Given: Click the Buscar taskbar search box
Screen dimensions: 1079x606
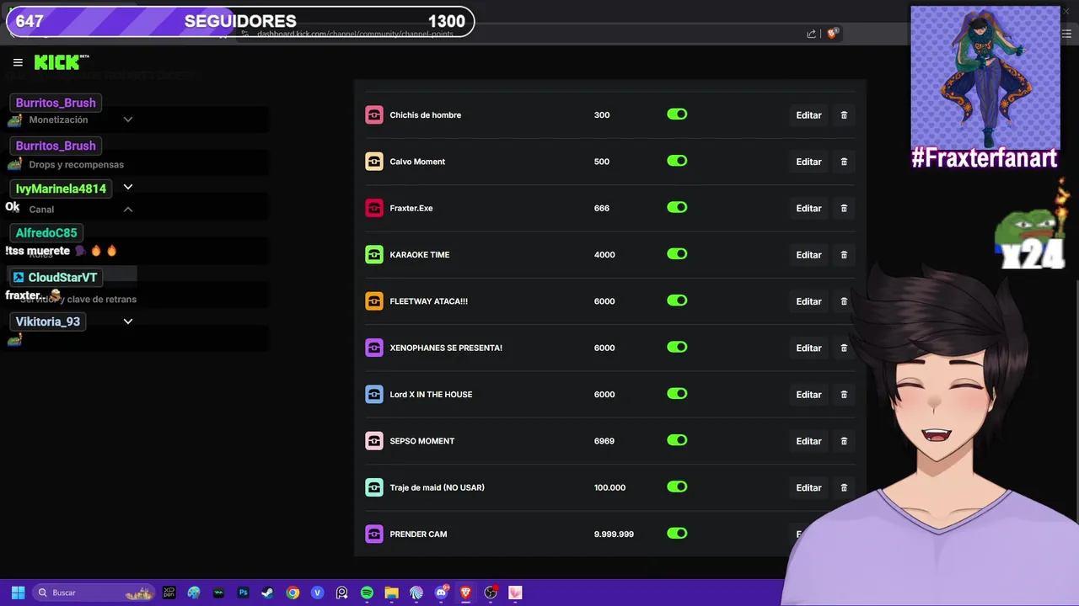Looking at the screenshot, I should 94,593.
